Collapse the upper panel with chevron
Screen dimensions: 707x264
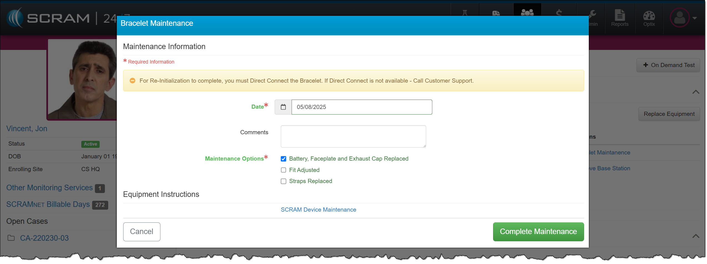point(696,92)
